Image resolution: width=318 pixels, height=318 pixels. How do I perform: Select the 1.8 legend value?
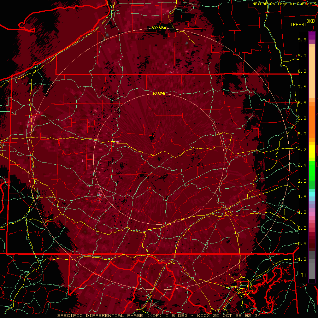click(302, 197)
